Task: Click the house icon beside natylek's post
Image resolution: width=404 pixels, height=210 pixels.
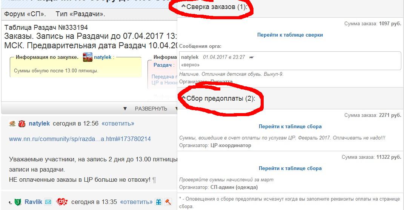Action: click(12, 124)
